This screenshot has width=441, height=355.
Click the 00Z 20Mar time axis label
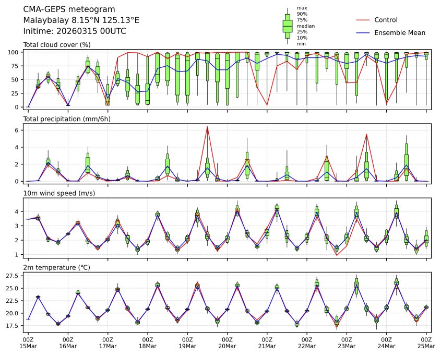click(227, 342)
